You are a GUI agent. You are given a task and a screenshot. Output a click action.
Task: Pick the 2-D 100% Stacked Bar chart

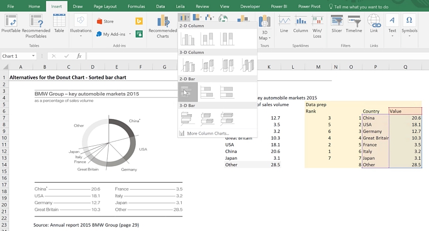click(x=227, y=92)
